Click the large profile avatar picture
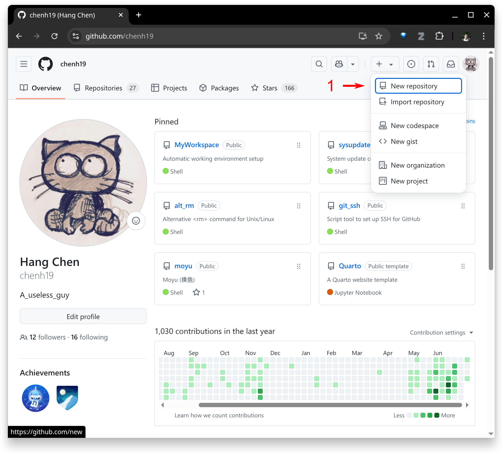 pos(83,183)
